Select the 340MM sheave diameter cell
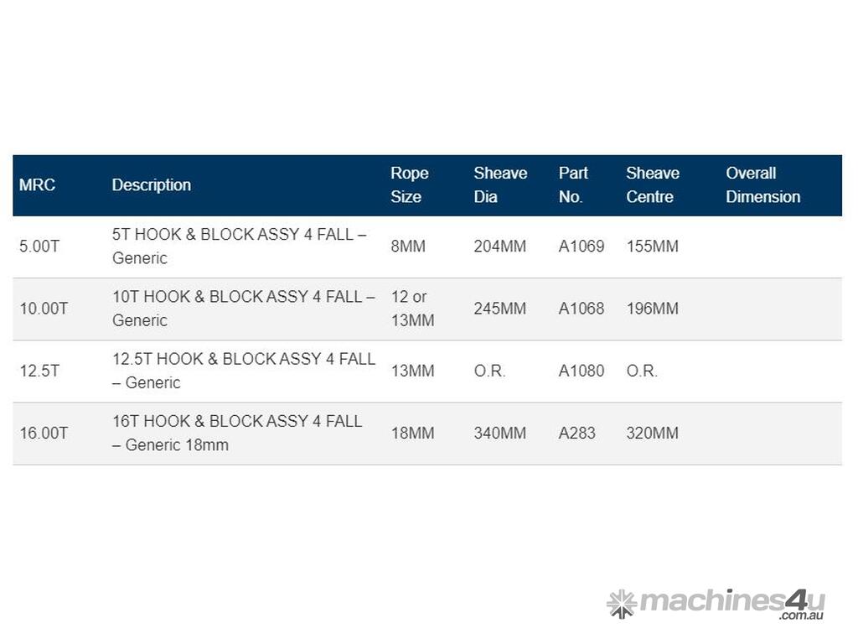 (x=500, y=434)
